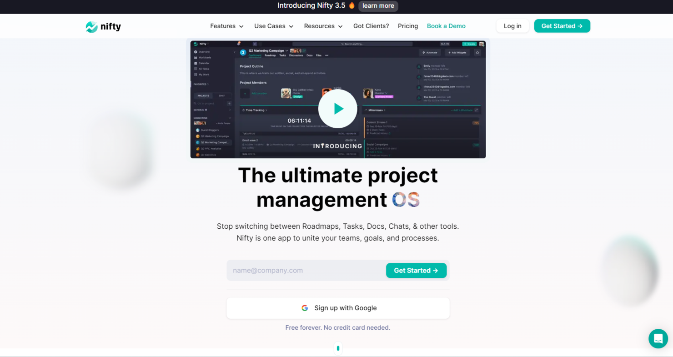Screen dimensions: 673x357
Task: Click "Free forever. No credit card needed." text
Action: (338, 327)
